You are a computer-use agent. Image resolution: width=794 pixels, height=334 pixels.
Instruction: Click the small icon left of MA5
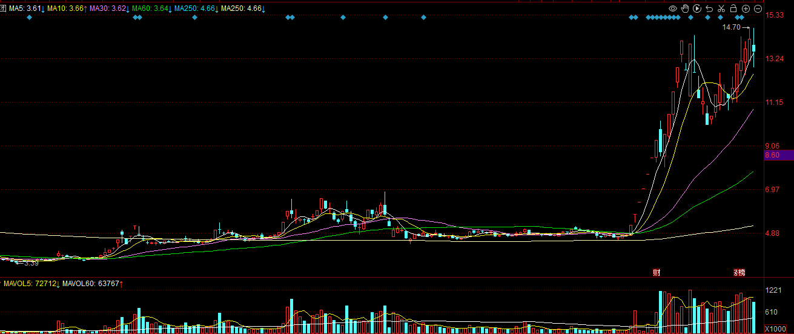(x=4, y=8)
